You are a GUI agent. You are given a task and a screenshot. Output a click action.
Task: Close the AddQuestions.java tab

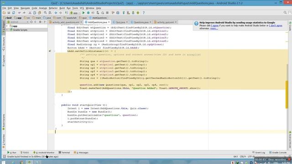coord(109,22)
